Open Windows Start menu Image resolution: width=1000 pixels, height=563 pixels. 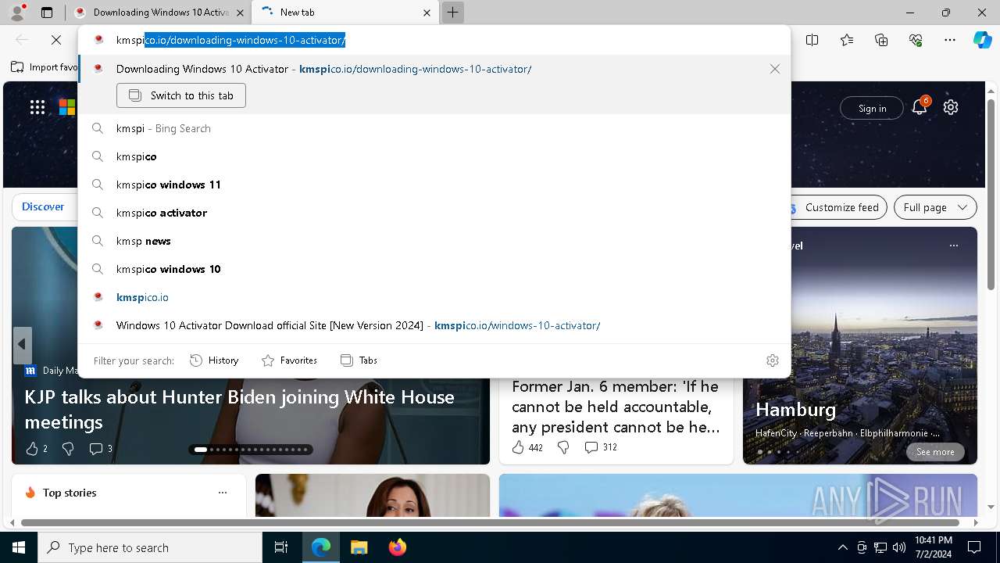click(19, 547)
